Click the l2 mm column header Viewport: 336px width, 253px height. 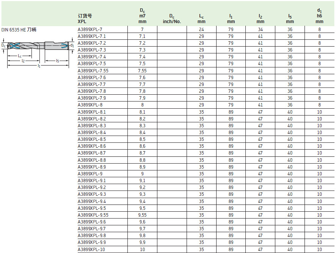tap(261, 19)
